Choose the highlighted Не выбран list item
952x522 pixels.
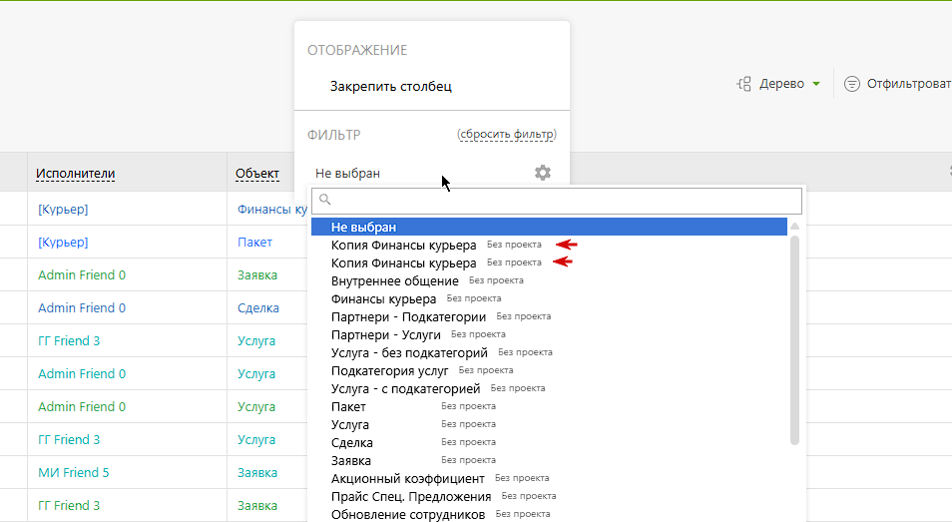click(549, 227)
